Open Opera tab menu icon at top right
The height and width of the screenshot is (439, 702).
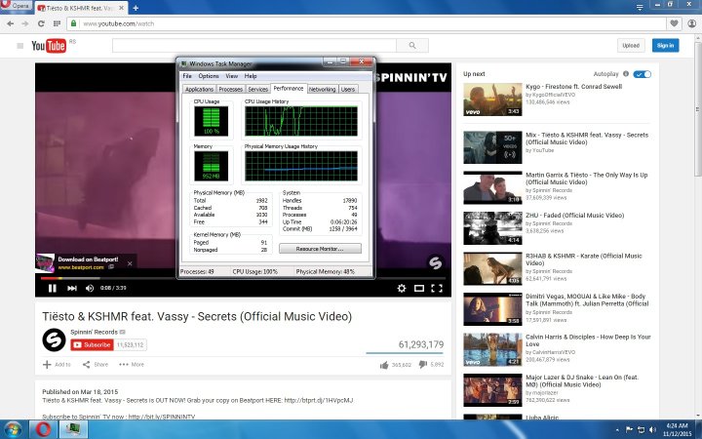[640, 7]
